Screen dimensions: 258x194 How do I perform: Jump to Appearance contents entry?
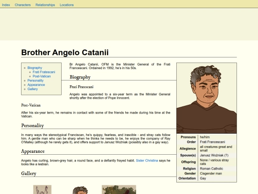[36, 85]
